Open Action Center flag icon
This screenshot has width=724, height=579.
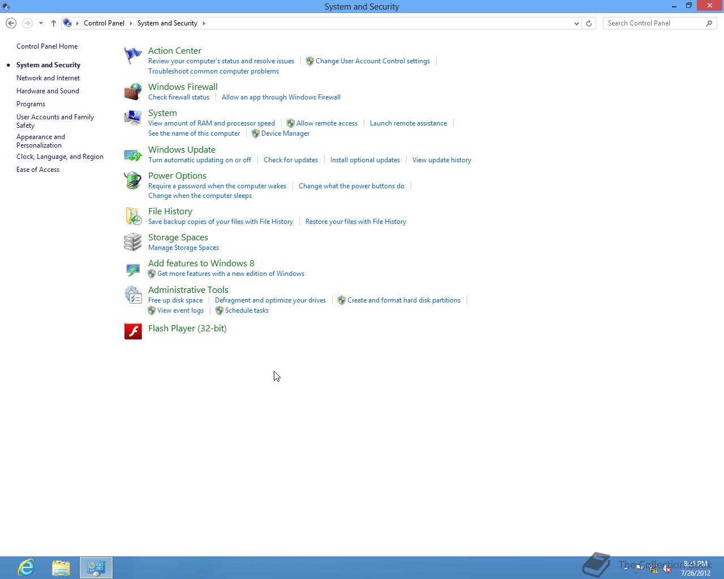coord(133,55)
